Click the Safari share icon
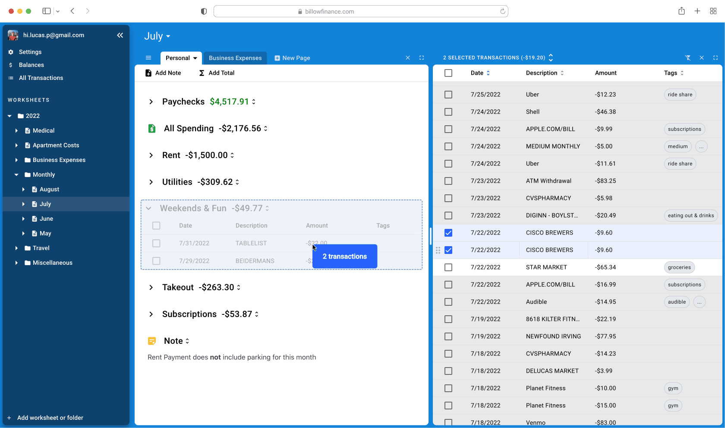The height and width of the screenshot is (428, 725). click(x=681, y=11)
